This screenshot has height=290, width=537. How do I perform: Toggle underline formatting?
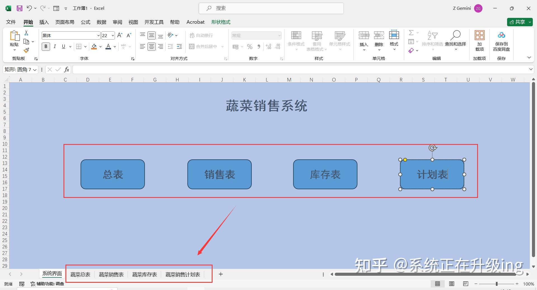tap(63, 46)
